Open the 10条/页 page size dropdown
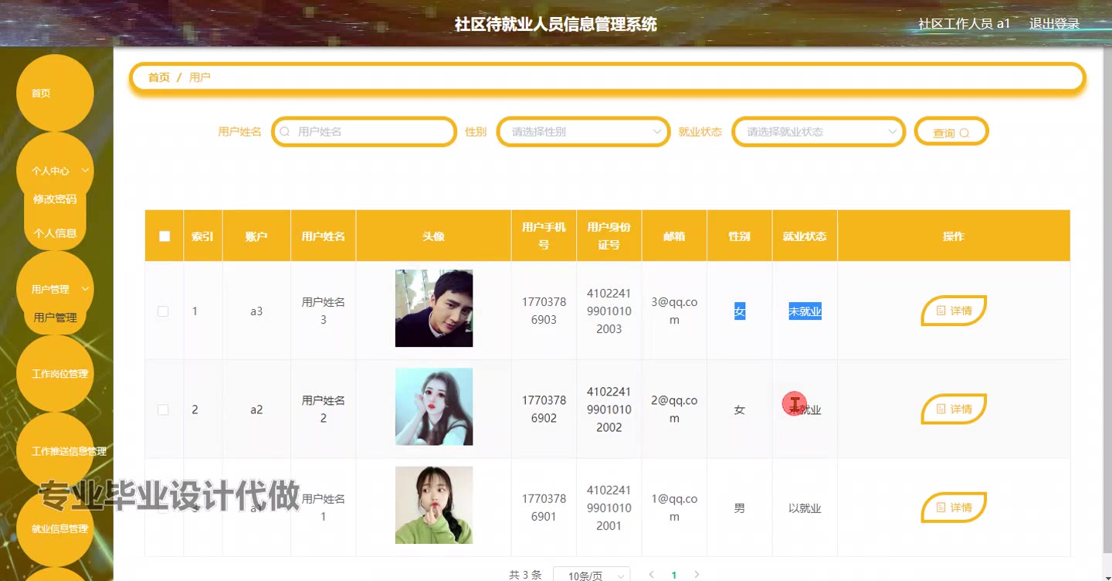 tap(592, 575)
